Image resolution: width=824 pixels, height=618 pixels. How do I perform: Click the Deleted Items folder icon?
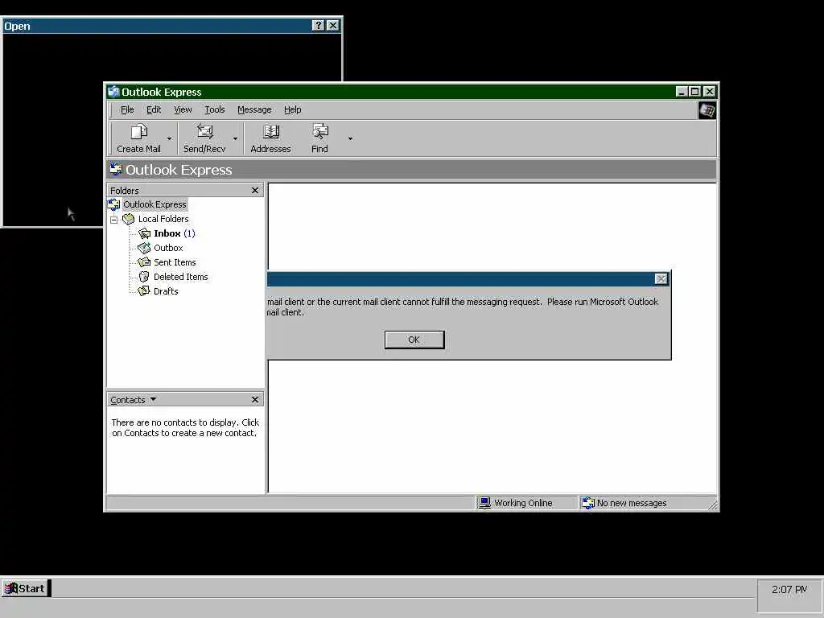144,277
